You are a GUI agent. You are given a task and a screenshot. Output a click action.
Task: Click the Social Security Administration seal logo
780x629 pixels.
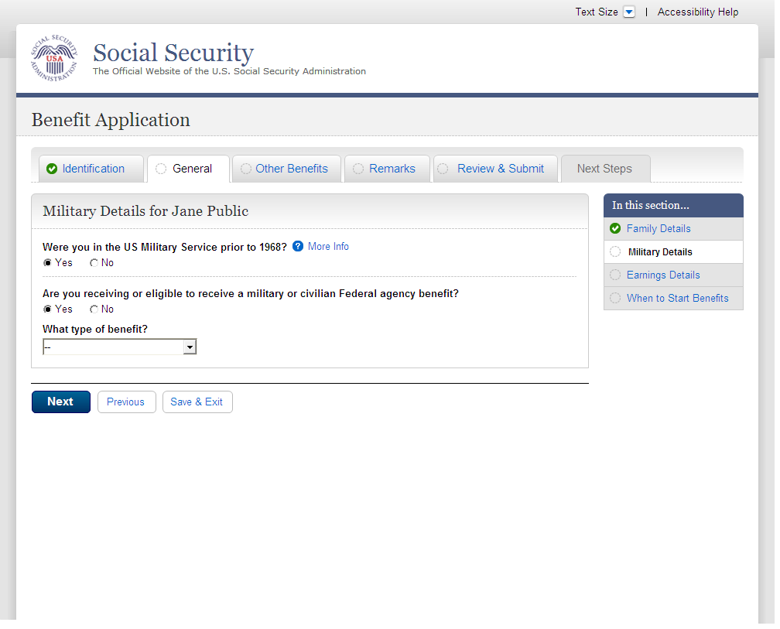point(54,59)
